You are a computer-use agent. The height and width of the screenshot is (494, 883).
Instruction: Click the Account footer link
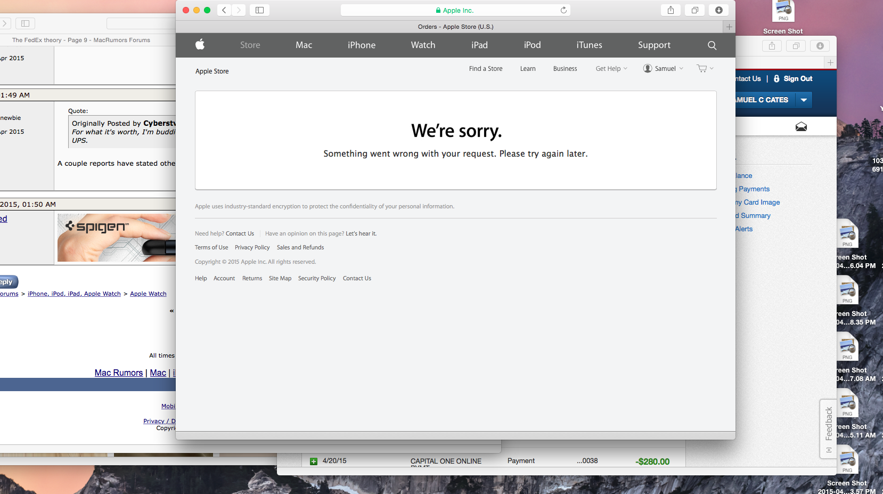point(224,278)
